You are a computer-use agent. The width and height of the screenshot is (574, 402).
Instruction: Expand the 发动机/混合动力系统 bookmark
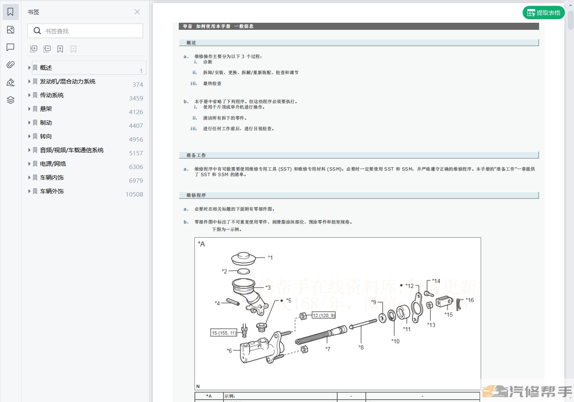tap(29, 82)
